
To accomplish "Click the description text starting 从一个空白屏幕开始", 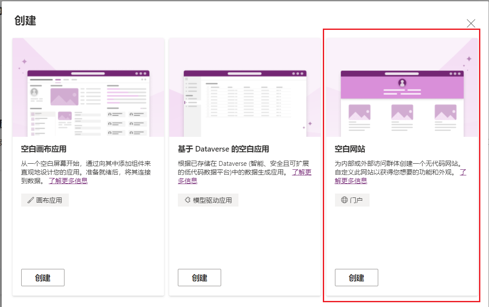I will click(86, 172).
